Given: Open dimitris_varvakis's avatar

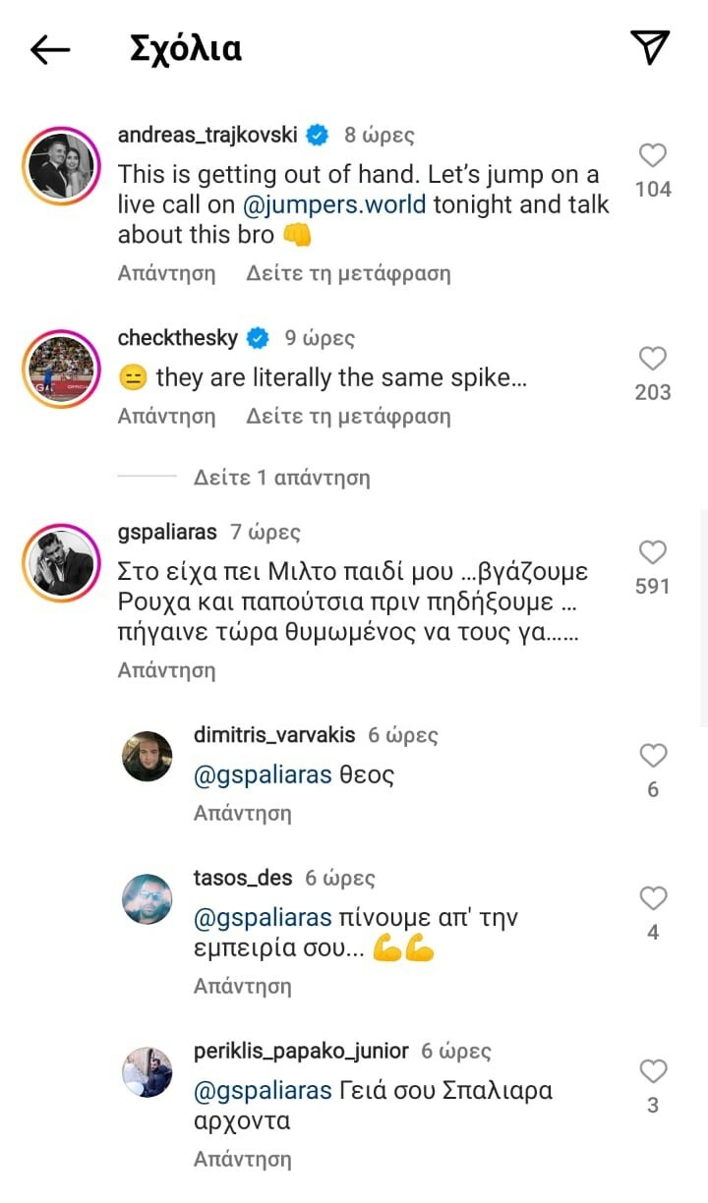Looking at the screenshot, I should tap(147, 756).
